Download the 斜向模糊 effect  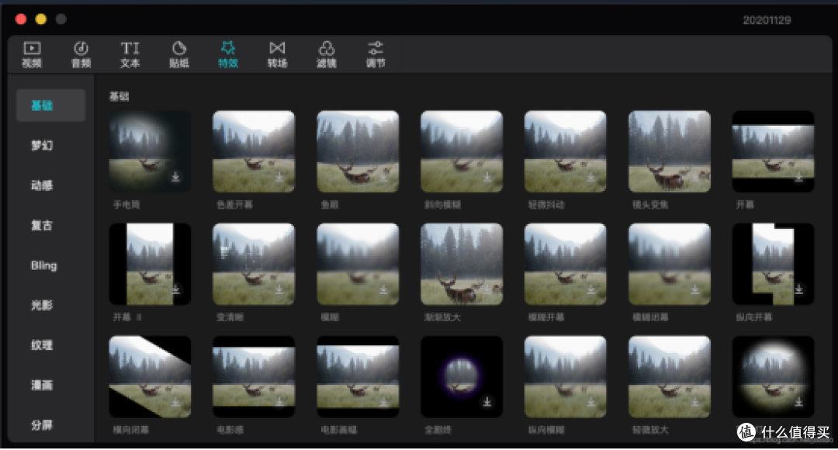click(487, 177)
